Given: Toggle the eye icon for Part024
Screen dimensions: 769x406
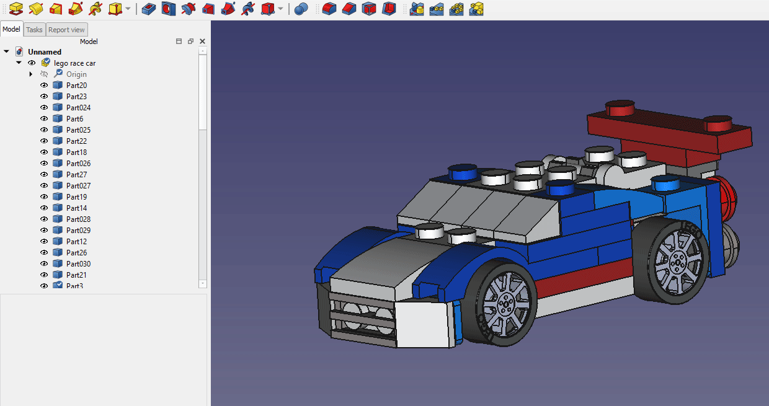Looking at the screenshot, I should 44,108.
